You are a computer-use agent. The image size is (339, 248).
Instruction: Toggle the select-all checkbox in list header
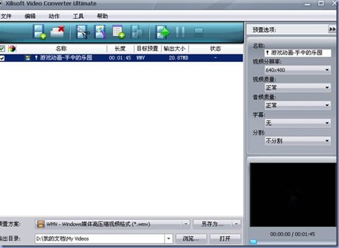coord(2,49)
